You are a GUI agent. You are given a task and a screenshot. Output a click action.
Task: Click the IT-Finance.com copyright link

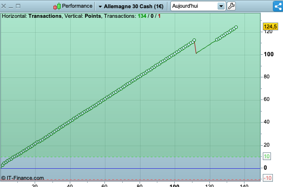23,178
